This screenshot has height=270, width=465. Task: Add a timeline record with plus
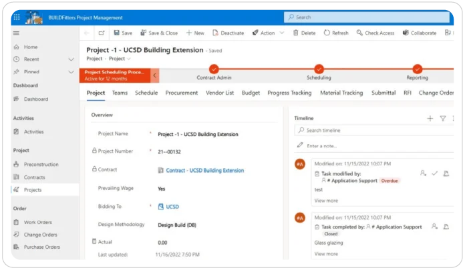[430, 119]
